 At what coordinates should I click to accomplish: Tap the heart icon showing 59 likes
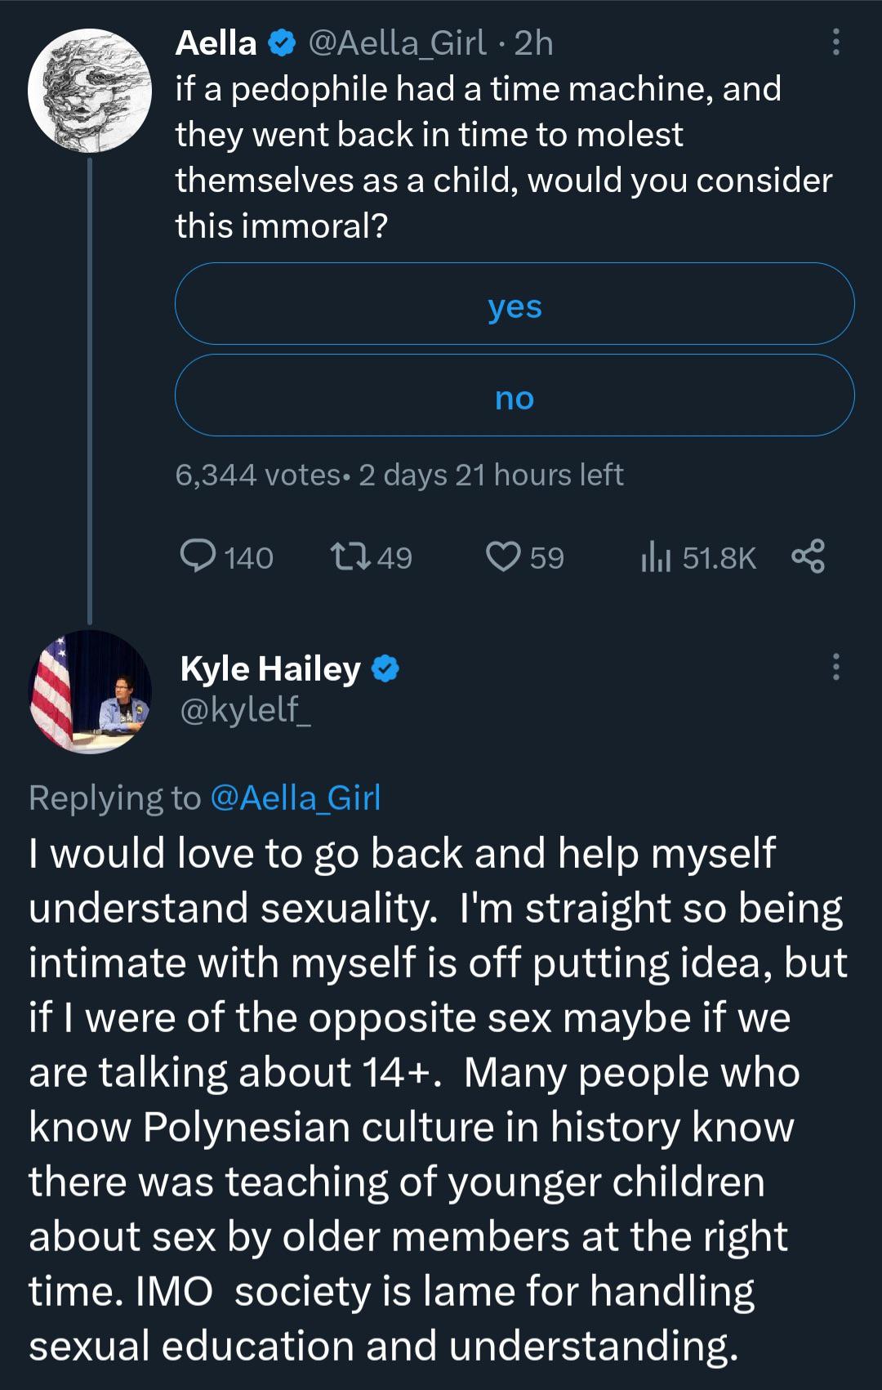pos(502,556)
